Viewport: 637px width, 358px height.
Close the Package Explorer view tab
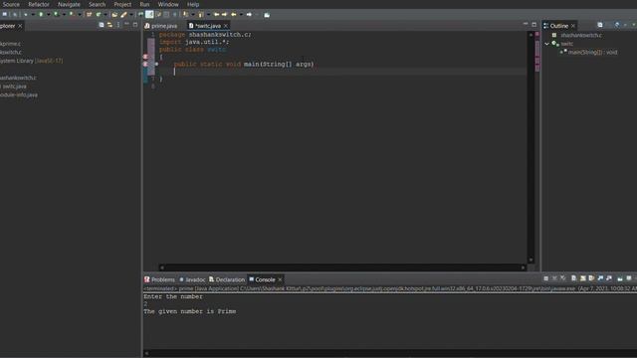click(20, 26)
